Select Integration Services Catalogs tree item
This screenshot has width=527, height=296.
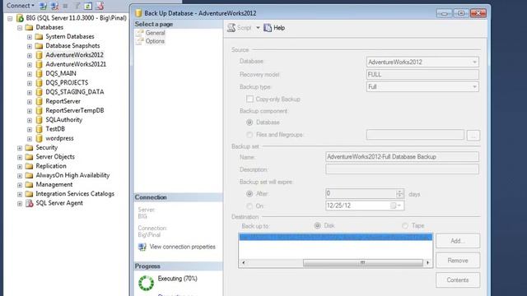[x=75, y=194]
